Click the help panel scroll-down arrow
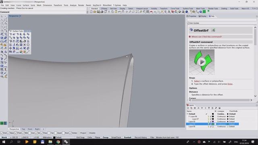 pos(255,96)
